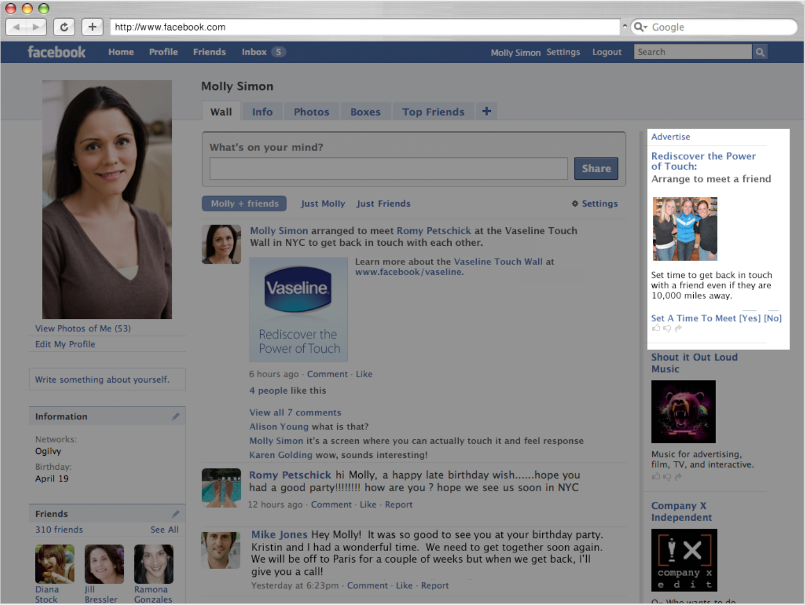This screenshot has width=805, height=605.
Task: Click Molly Simon name in top bar
Action: pyautogui.click(x=515, y=52)
